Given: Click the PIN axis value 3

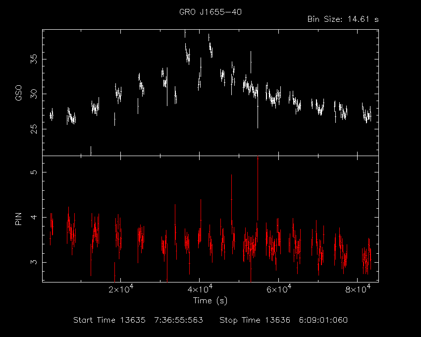Looking at the screenshot, I should (34, 262).
